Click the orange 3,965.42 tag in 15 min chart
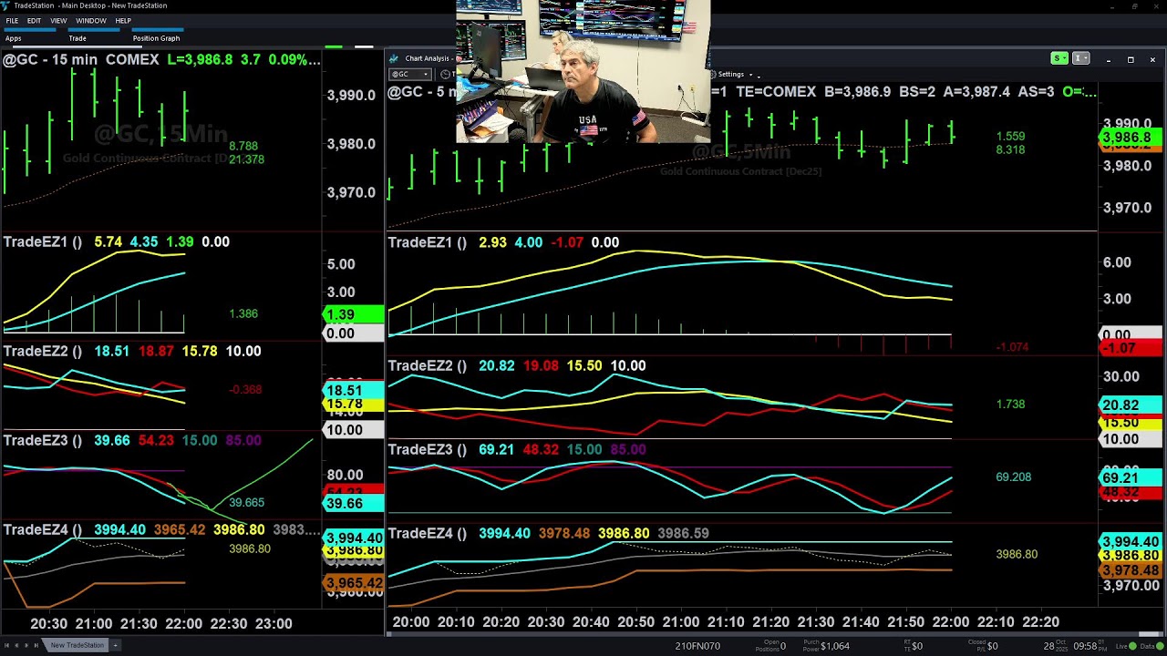This screenshot has width=1167, height=656. pos(354,582)
